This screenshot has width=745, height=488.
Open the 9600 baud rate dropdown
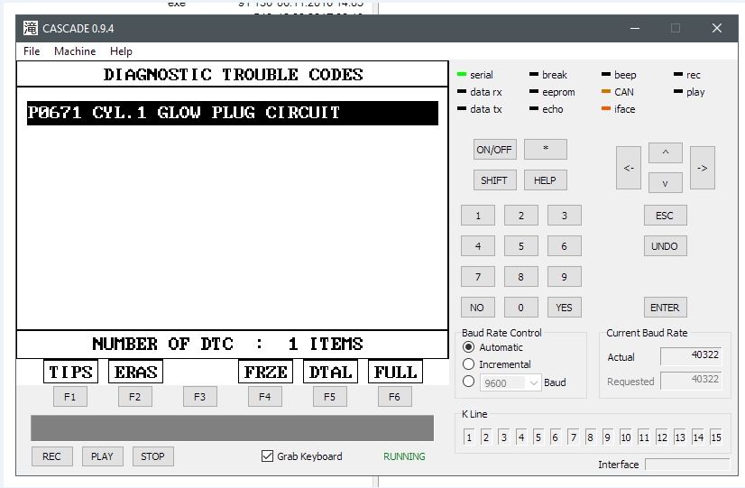(510, 382)
